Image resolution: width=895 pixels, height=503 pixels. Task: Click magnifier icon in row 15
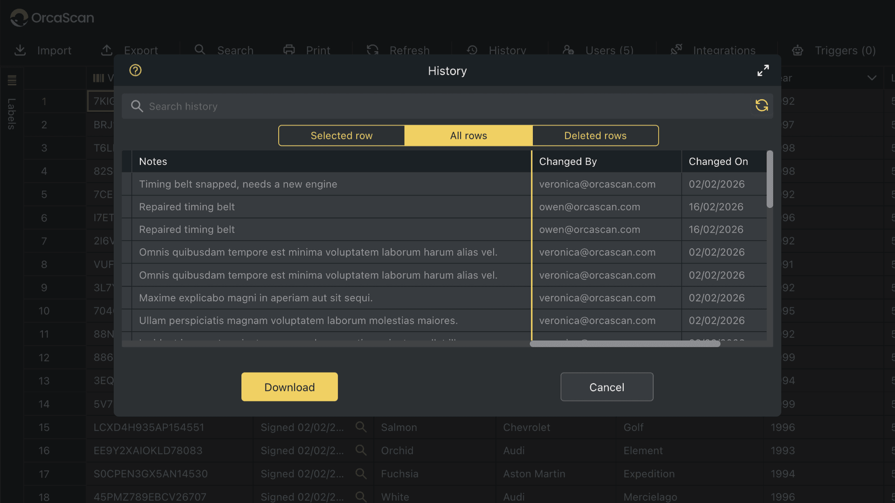tap(361, 427)
